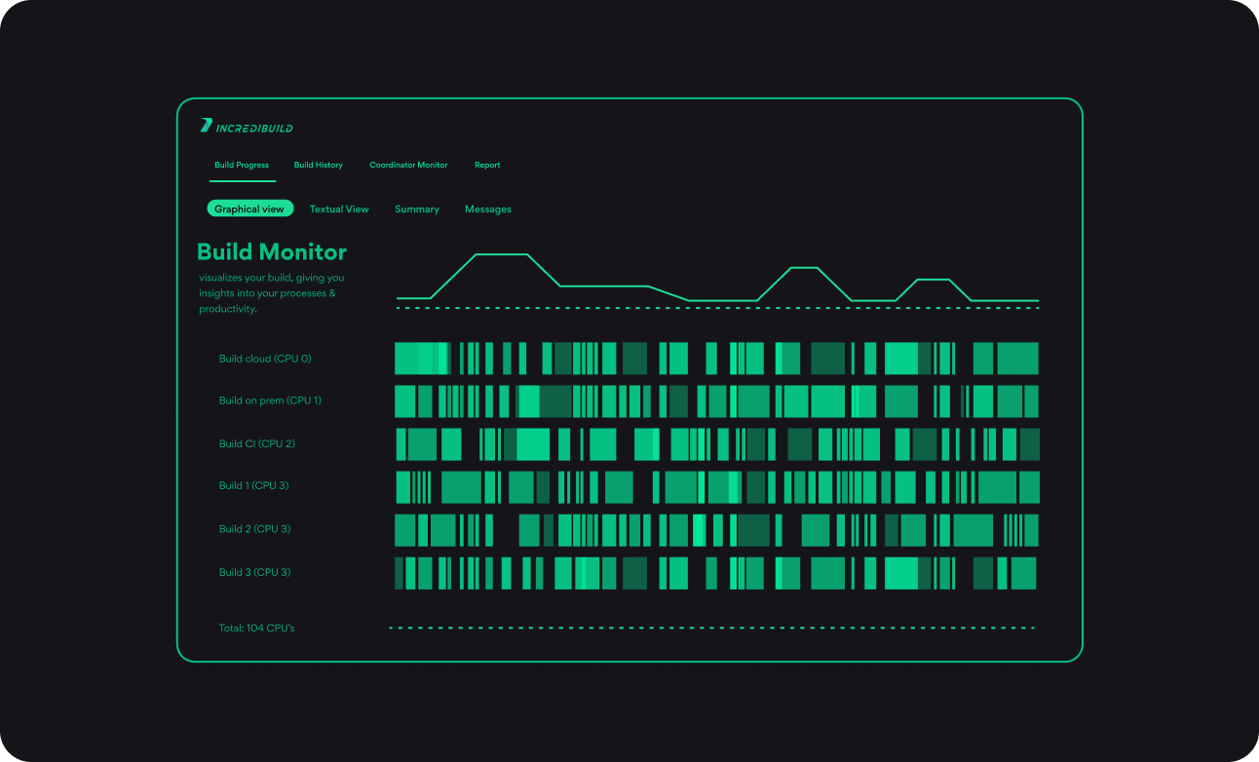The height and width of the screenshot is (762, 1259).
Task: Select the Build on prem (CPU 1) row label
Action: coord(270,400)
